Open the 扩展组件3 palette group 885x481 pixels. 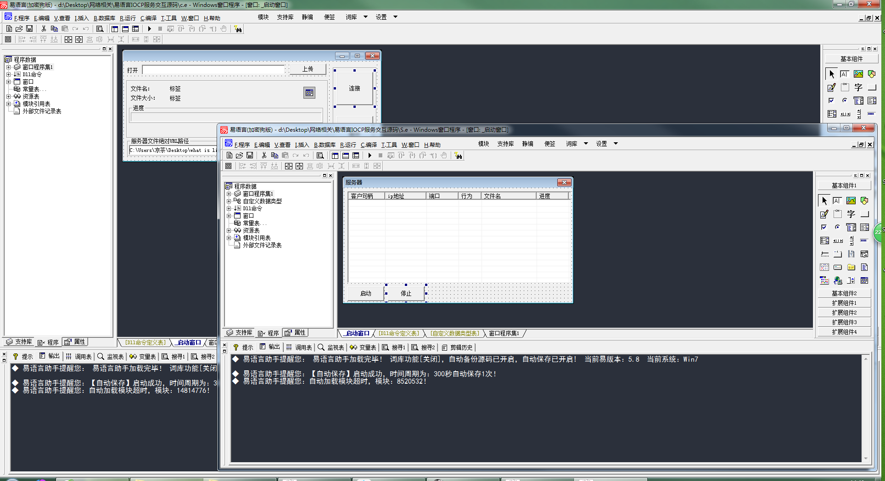click(844, 322)
